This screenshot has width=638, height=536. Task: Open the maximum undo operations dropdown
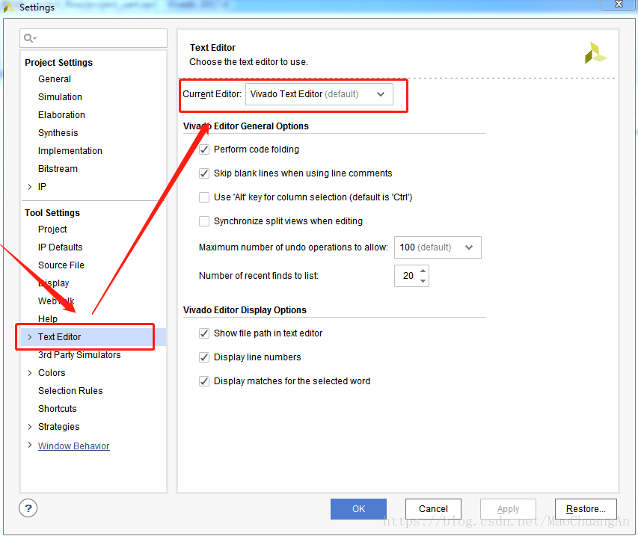point(438,247)
